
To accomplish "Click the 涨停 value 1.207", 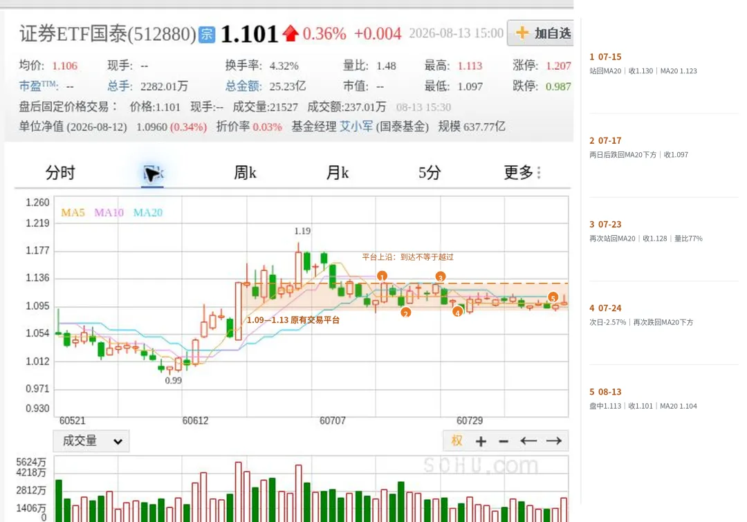I will [x=558, y=66].
